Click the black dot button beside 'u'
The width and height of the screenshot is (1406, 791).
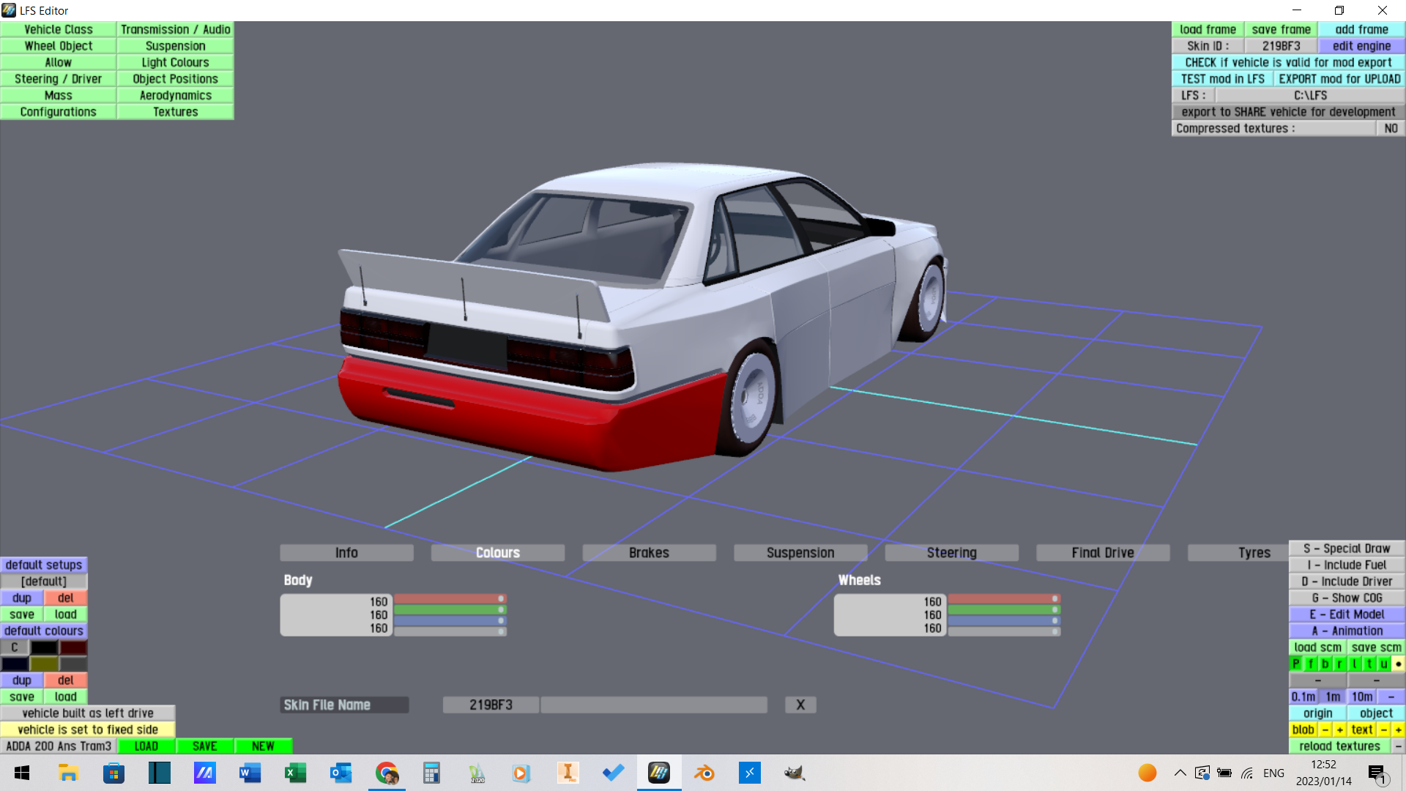1398,664
